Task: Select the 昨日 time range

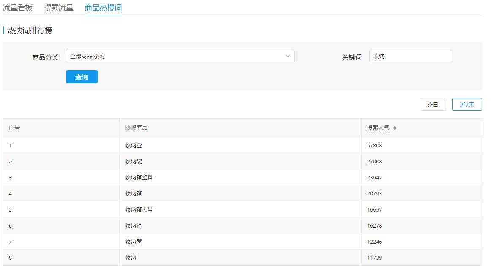Action: pyautogui.click(x=432, y=105)
